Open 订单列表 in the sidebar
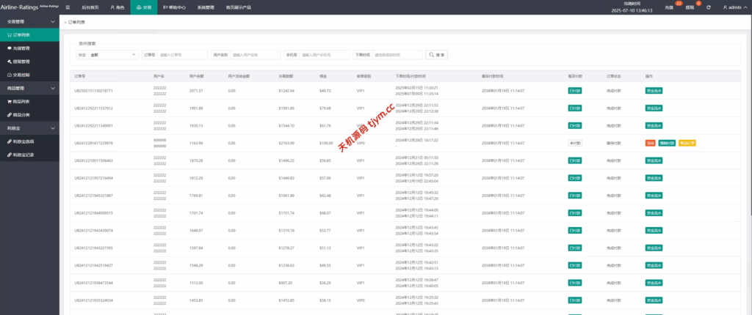This screenshot has width=752, height=315. pyautogui.click(x=22, y=34)
